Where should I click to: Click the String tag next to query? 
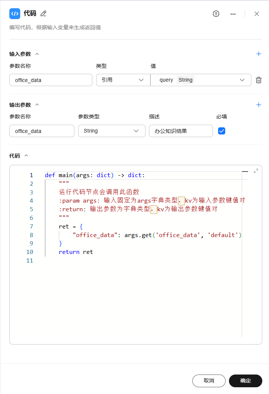186,80
